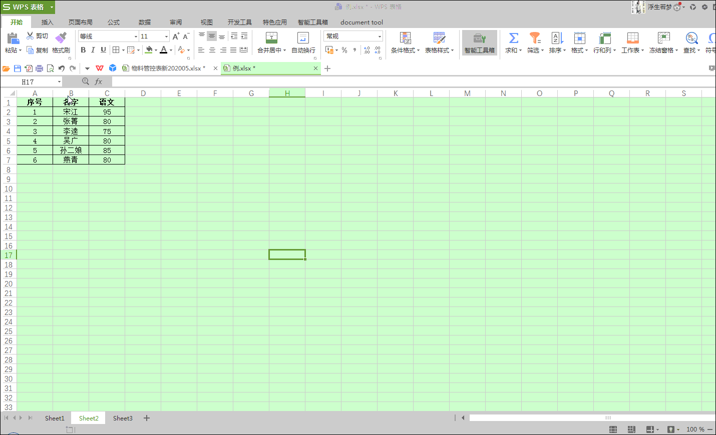Click the horizontal scrollbar at bottom
This screenshot has height=435, width=716.
click(x=592, y=417)
